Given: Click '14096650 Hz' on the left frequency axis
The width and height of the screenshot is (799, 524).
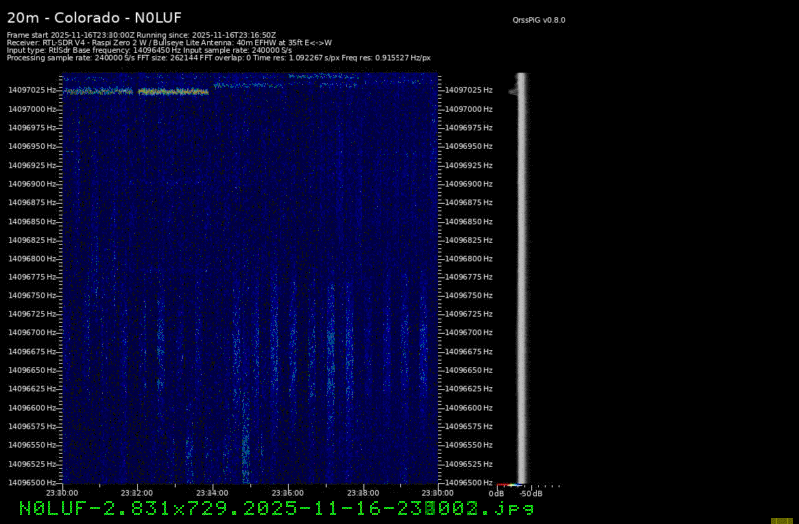Looking at the screenshot, I should click(32, 370).
